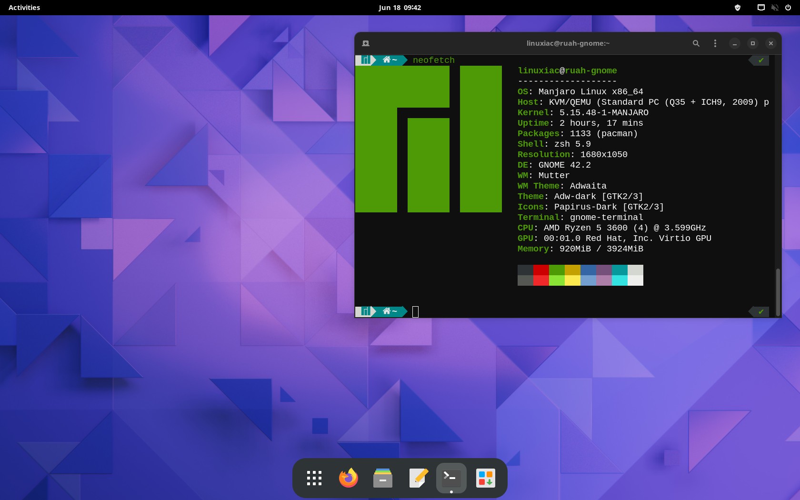The image size is (800, 500).
Task: Toggle the shield status indicator
Action: tap(737, 8)
